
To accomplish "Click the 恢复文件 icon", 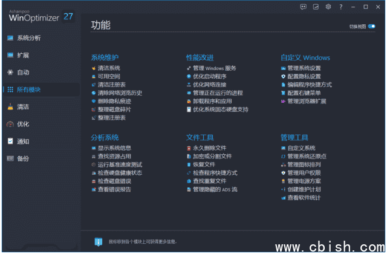I will coord(189,164).
